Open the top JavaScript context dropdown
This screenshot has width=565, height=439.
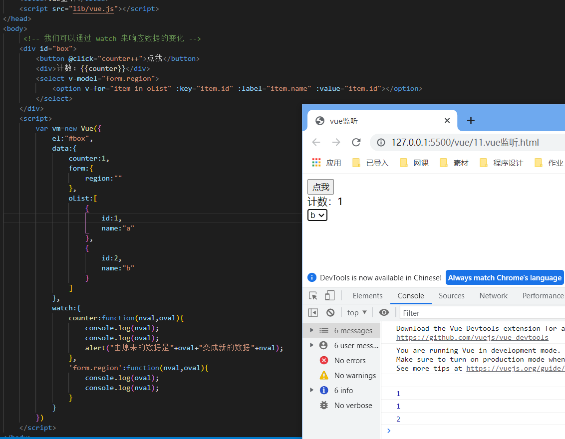pyautogui.click(x=357, y=313)
